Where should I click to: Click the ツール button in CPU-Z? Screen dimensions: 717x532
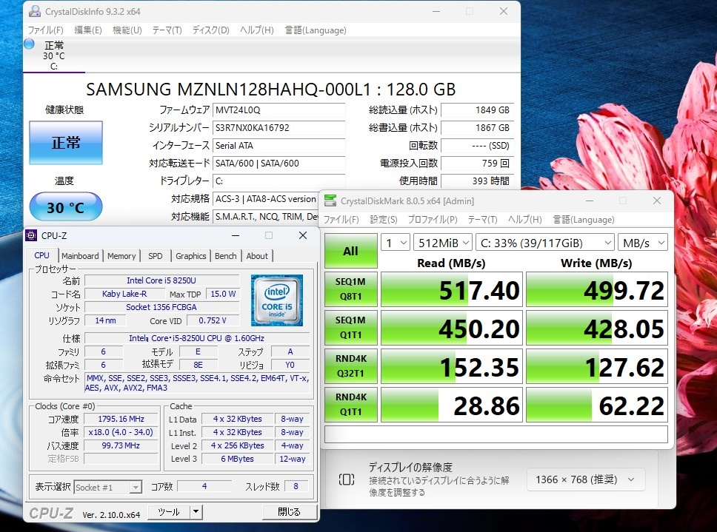point(169,512)
